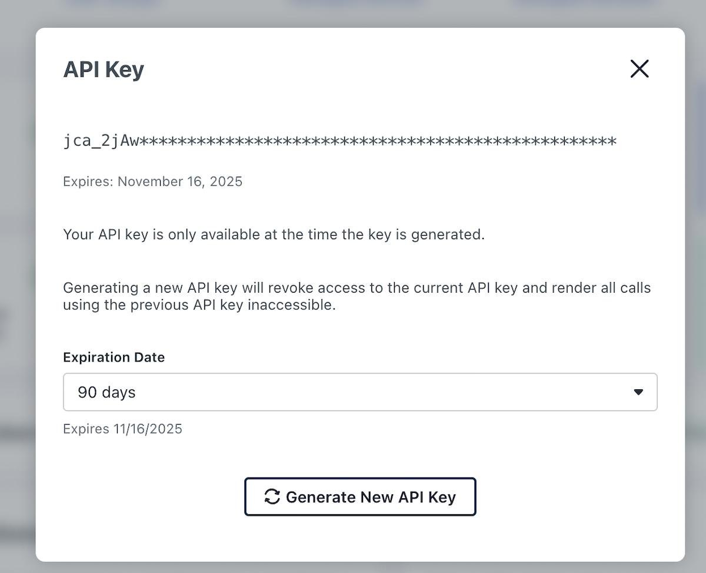This screenshot has width=706, height=573.
Task: Click the Generate New API Key button label
Action: [x=371, y=497]
